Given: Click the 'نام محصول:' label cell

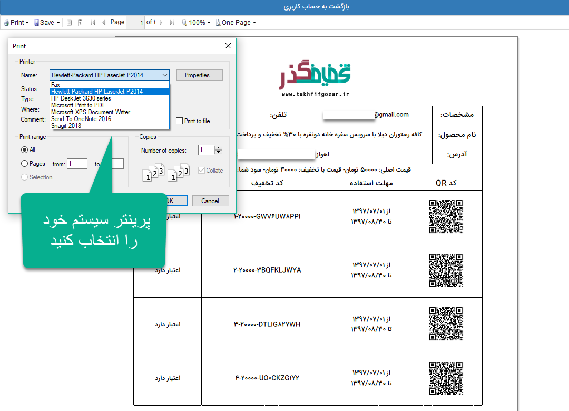Looking at the screenshot, I should tap(457, 135).
